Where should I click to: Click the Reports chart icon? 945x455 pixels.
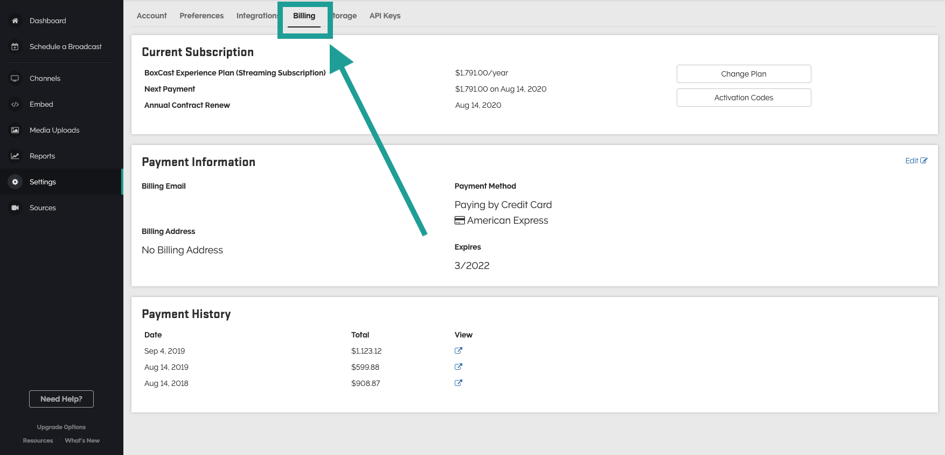15,156
